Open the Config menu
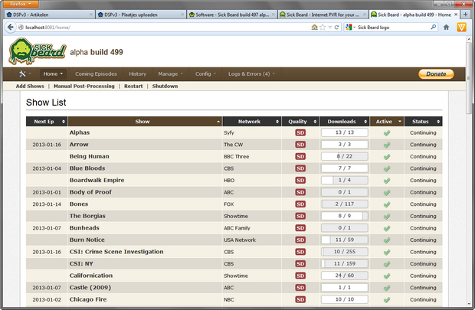Viewport: 475px width, 310px height. pyautogui.click(x=205, y=74)
